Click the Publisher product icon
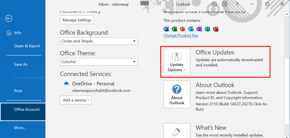Image resolution: width=290 pixels, height=138 pixels. tap(207, 29)
